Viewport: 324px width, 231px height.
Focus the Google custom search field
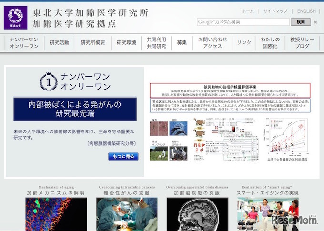[x=243, y=22]
